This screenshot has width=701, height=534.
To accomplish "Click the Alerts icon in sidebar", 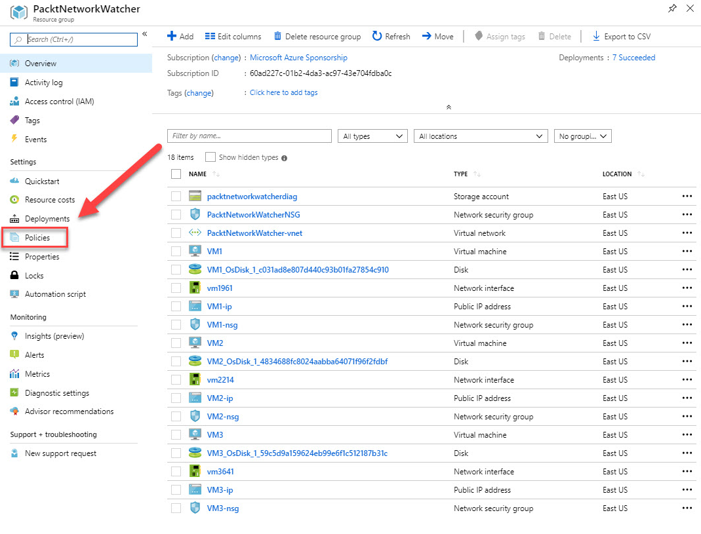I will pos(14,355).
